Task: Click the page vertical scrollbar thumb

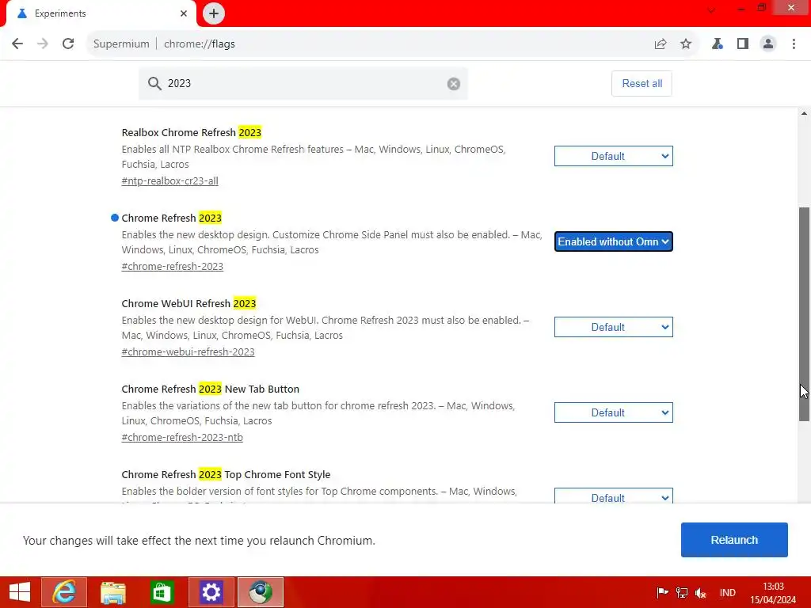Action: pyautogui.click(x=805, y=313)
